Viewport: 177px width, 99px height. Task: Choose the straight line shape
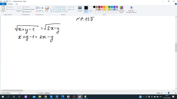[51, 7]
